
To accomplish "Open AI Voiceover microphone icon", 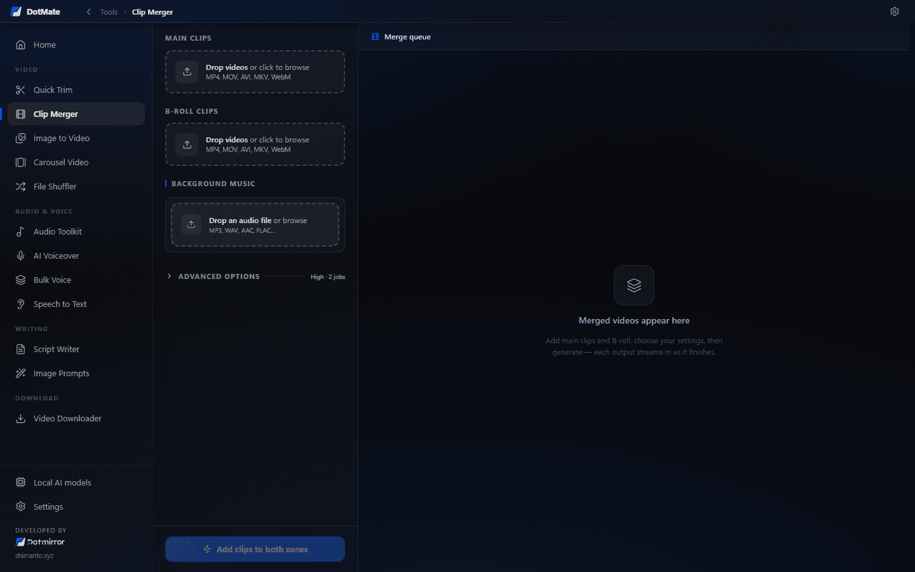I will 20,256.
